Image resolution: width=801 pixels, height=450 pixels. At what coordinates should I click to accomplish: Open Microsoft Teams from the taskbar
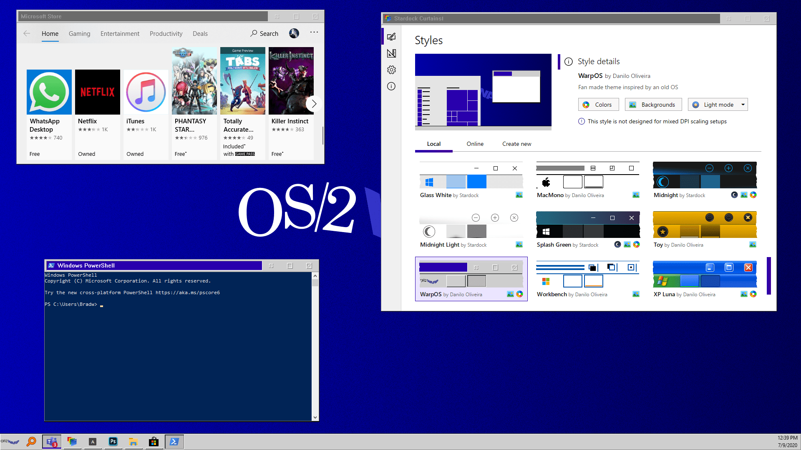pyautogui.click(x=52, y=441)
